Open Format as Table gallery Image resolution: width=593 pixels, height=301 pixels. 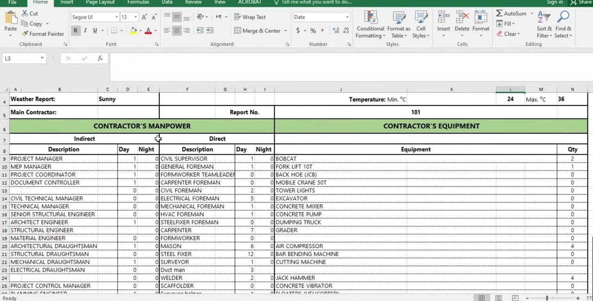(399, 25)
